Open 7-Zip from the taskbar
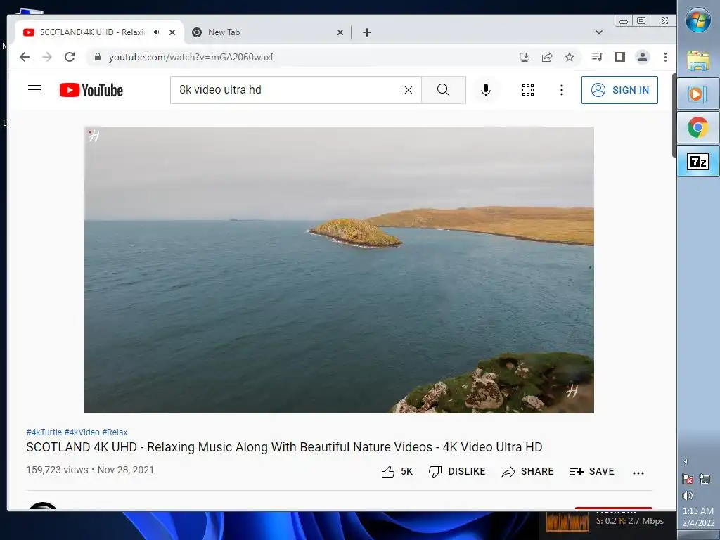Screen dimensions: 720x540 click(x=698, y=161)
